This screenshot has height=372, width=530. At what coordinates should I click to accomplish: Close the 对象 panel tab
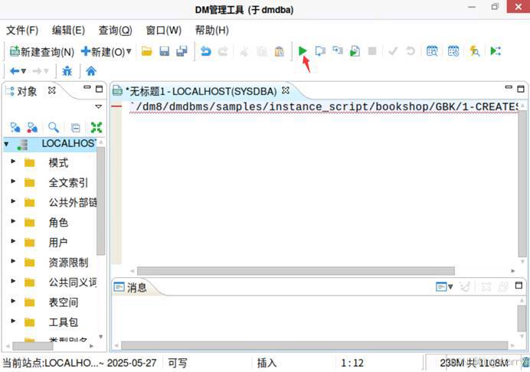[x=52, y=90]
